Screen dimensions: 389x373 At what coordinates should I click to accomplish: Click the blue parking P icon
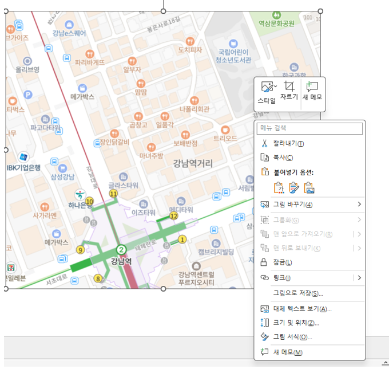(28, 95)
